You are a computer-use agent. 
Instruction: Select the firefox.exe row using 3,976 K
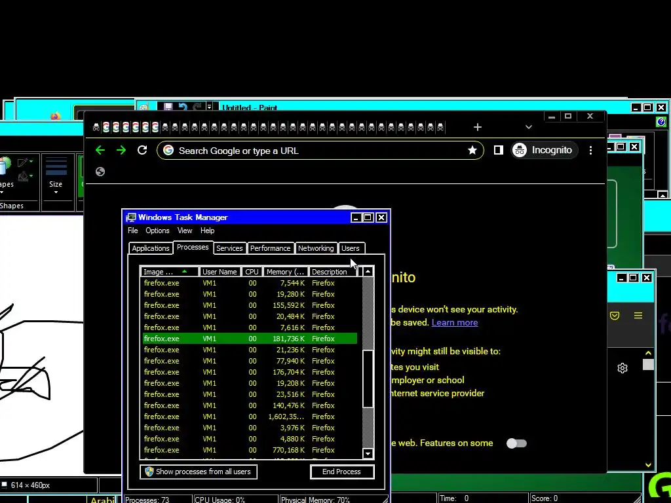[x=250, y=428]
